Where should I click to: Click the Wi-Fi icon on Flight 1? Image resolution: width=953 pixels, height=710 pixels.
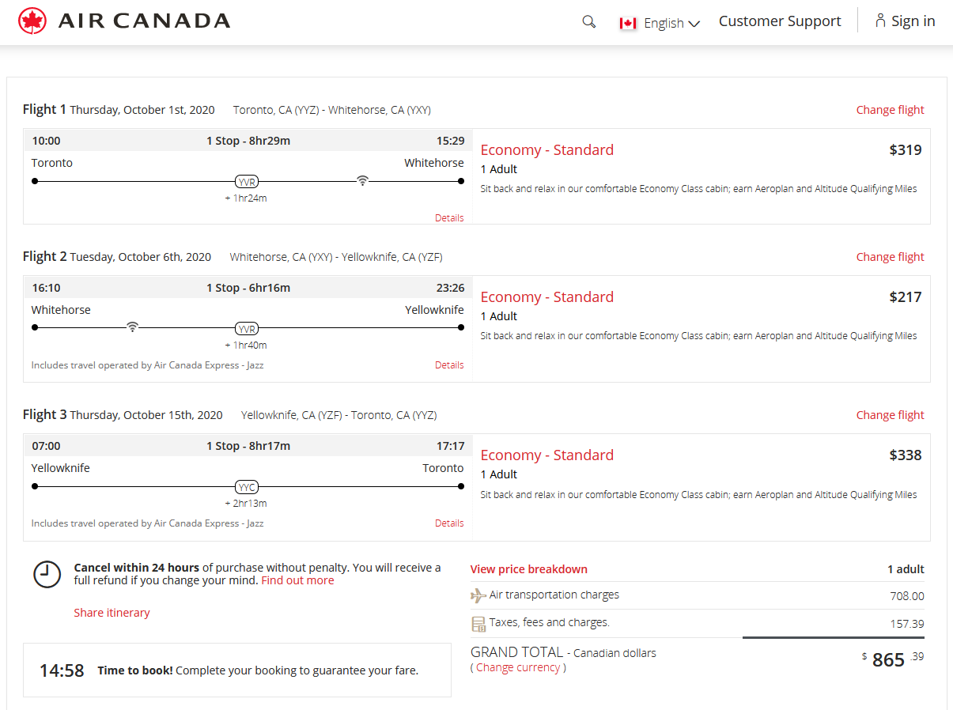[362, 180]
